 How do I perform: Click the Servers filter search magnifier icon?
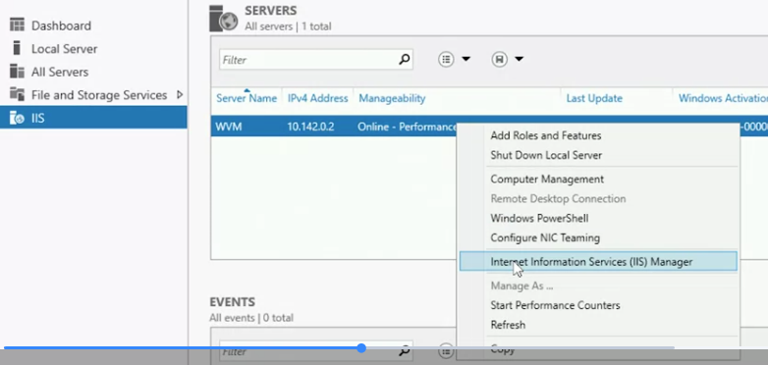point(404,60)
